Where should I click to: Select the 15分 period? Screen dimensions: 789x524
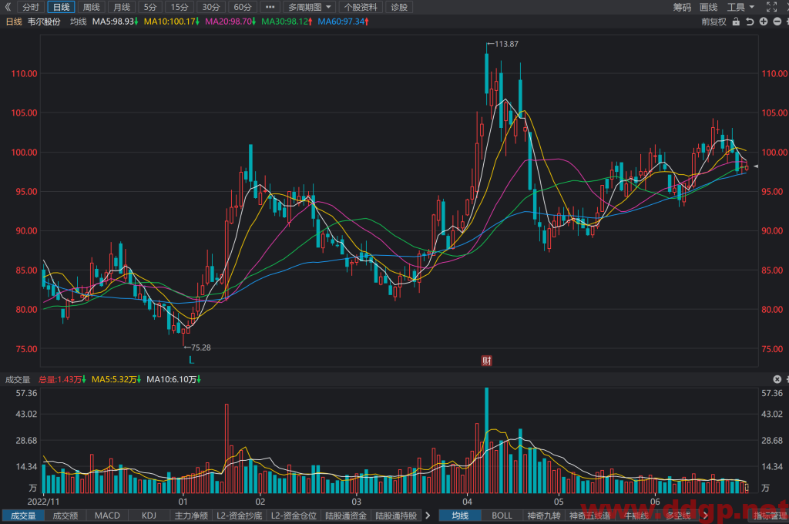pyautogui.click(x=179, y=7)
